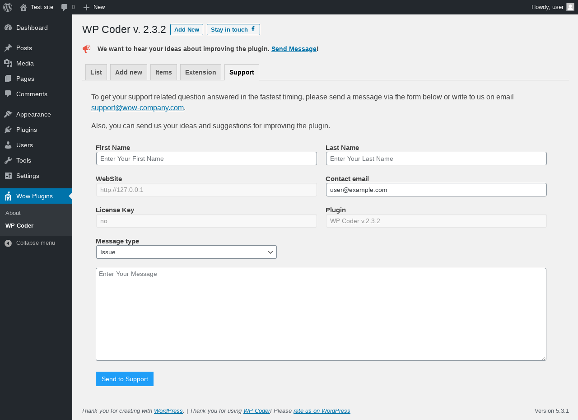578x420 pixels.
Task: Switch to the List tab
Action: pos(96,72)
